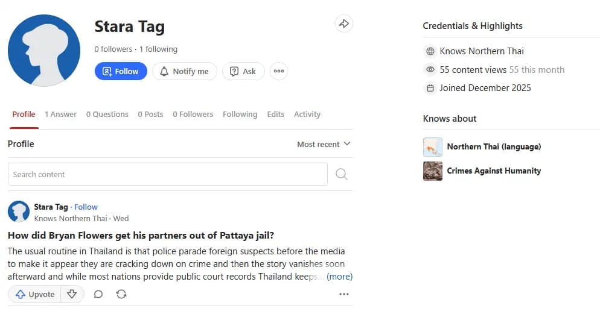This screenshot has width=600, height=320.
Task: Open the Northern Thai (language) topic link
Action: [494, 146]
